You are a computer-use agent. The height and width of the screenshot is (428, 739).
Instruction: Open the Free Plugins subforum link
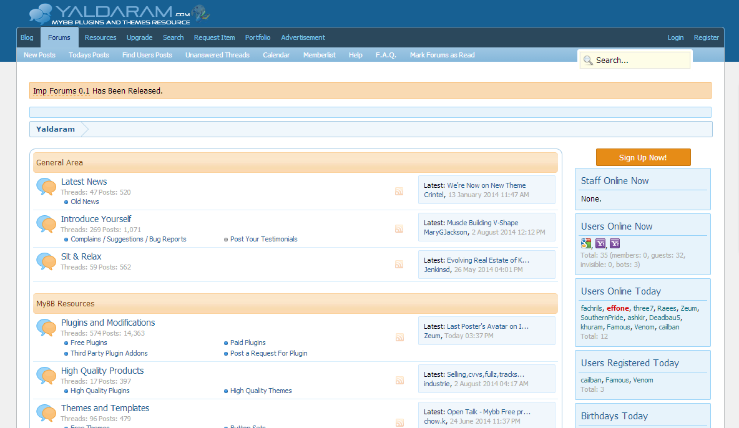pyautogui.click(x=89, y=343)
